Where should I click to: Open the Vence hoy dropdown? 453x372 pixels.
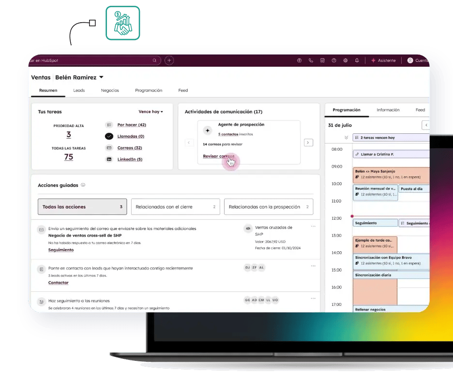[151, 112]
